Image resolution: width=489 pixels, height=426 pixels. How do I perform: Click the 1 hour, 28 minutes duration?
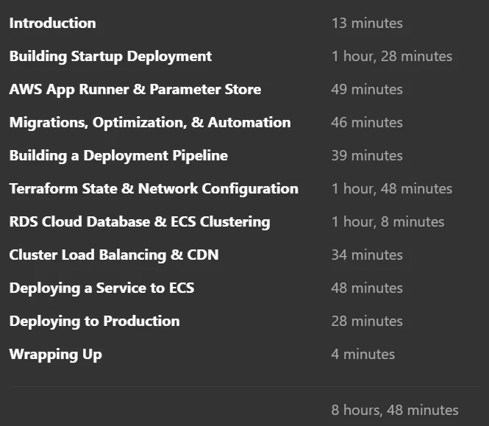click(392, 57)
